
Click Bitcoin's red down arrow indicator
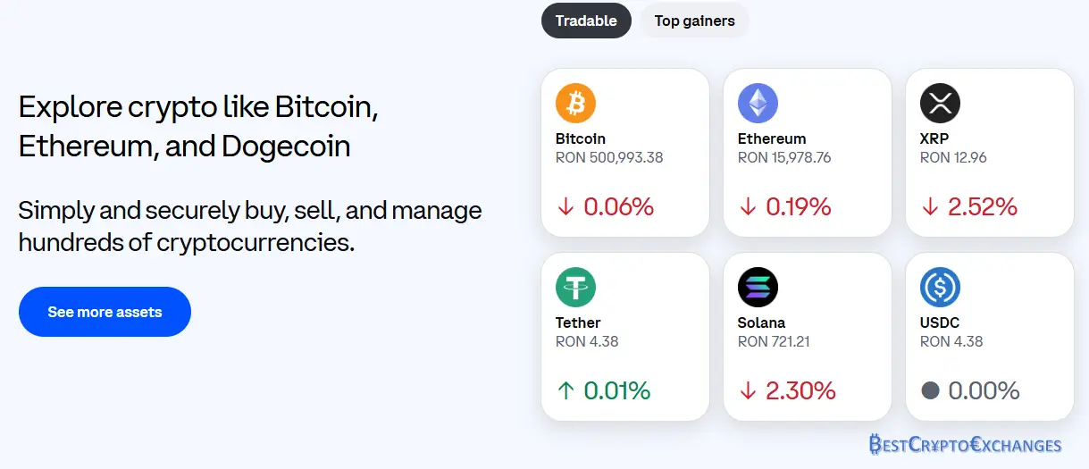(565, 207)
